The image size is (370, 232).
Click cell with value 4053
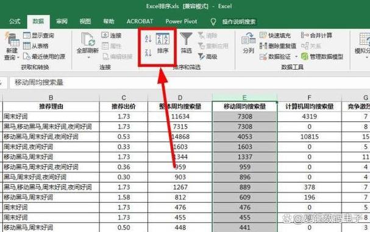pyautogui.click(x=244, y=137)
